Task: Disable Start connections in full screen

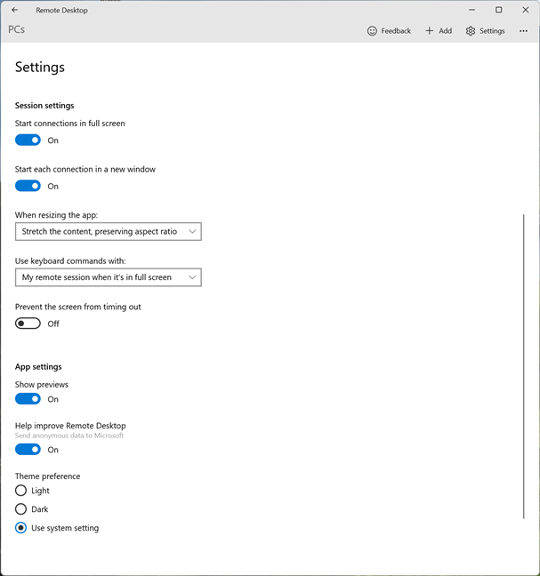Action: pos(28,140)
